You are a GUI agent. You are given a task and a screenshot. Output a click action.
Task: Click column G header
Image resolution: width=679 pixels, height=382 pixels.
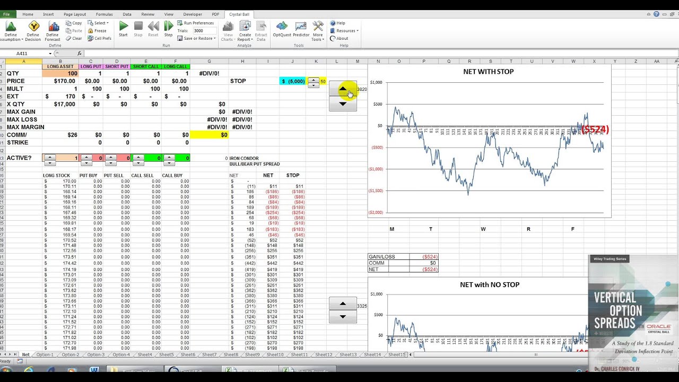tap(209, 62)
